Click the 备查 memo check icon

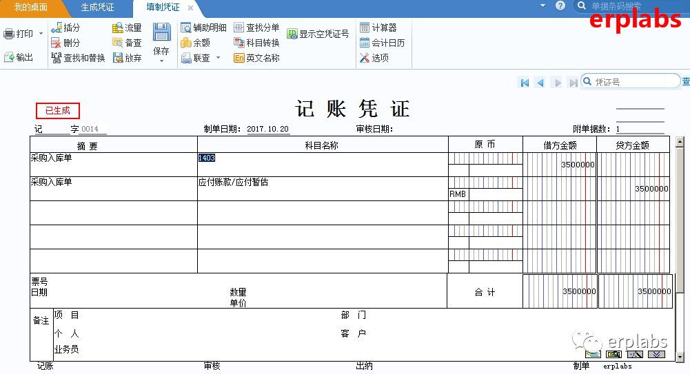click(117, 43)
